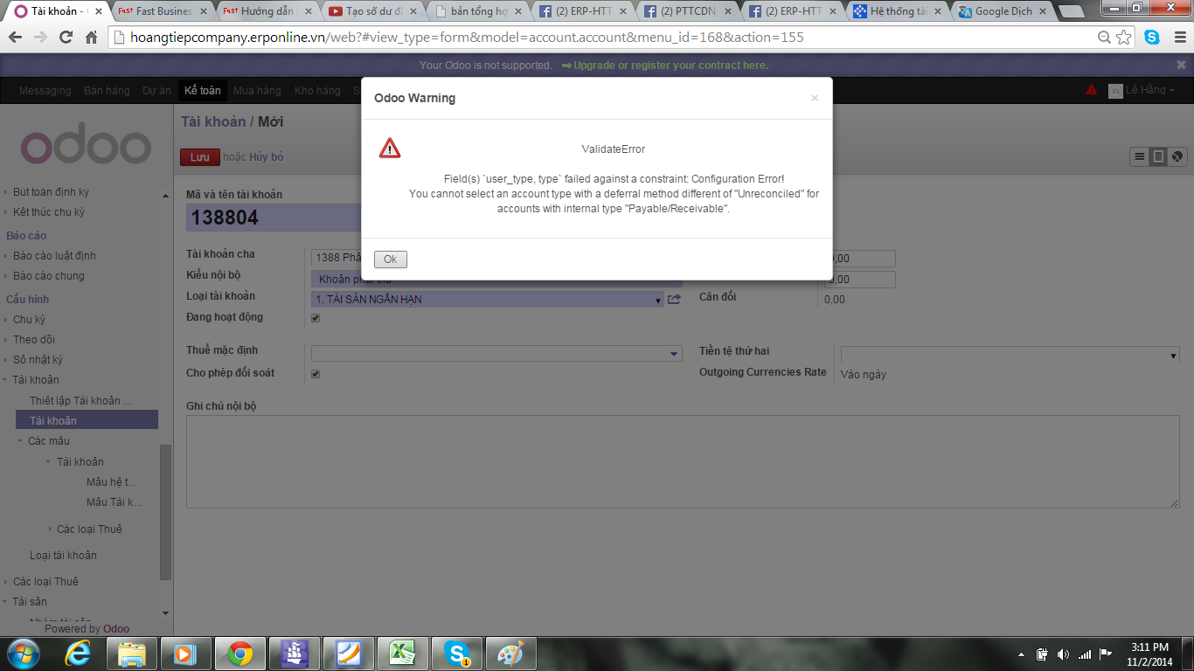Click into the Ghi chú nội bộ text area

point(683,462)
